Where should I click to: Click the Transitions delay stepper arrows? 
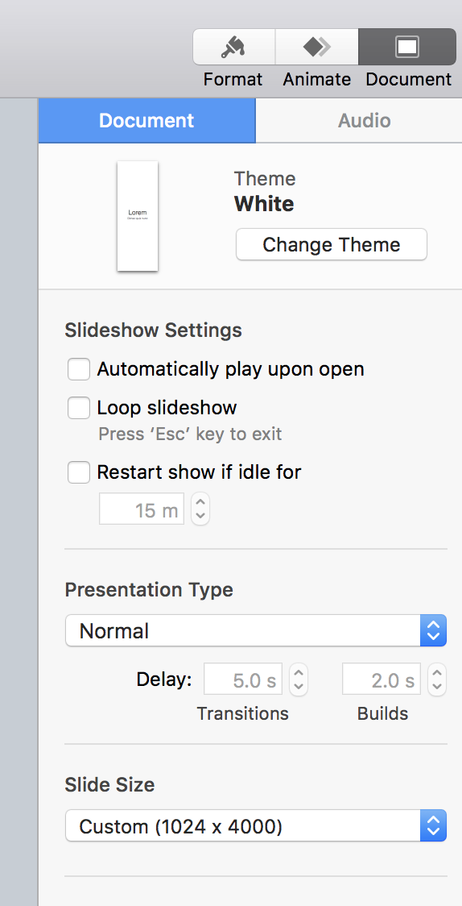[x=298, y=679]
